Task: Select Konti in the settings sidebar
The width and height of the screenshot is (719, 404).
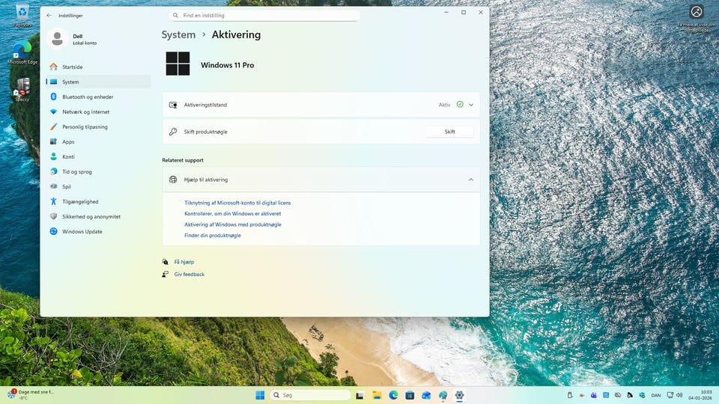Action: [68, 156]
